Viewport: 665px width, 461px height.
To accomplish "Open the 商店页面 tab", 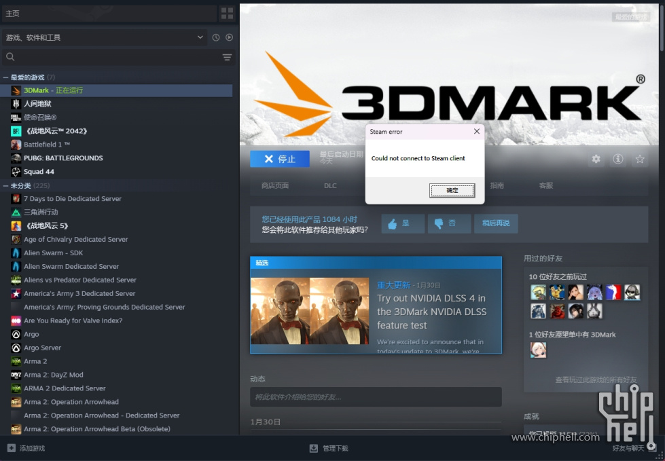I will click(275, 185).
